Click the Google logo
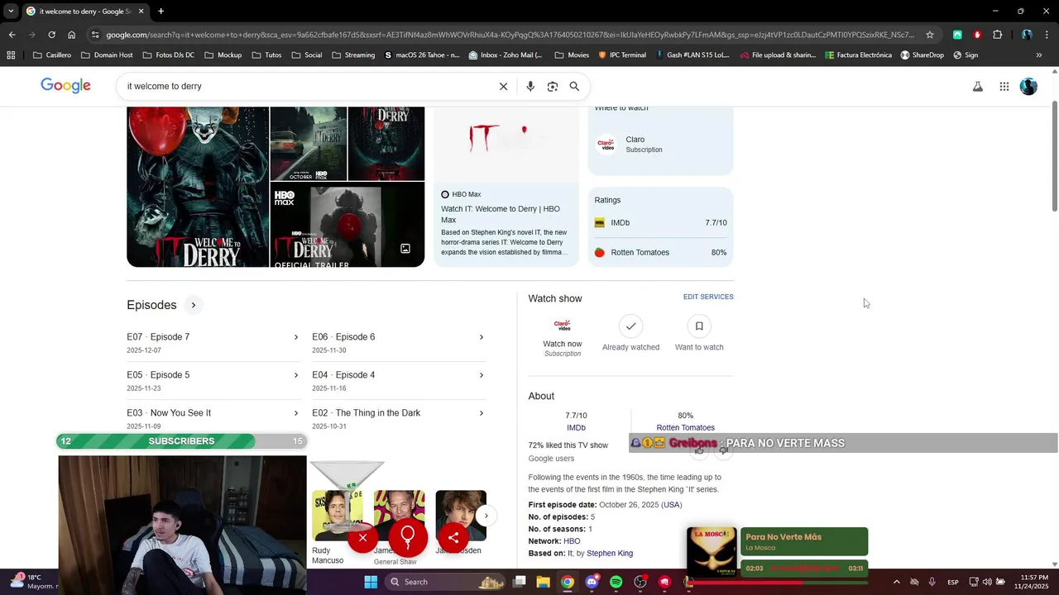 click(65, 85)
